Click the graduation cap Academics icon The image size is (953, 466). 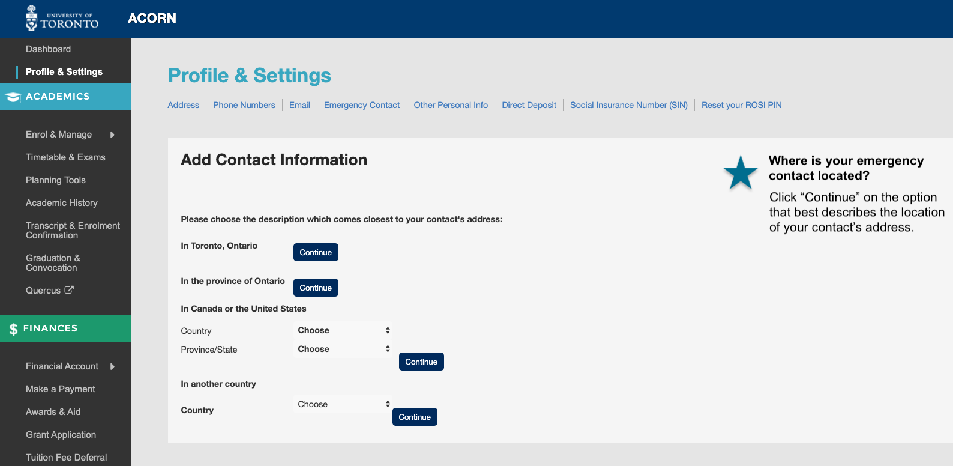[x=13, y=97]
